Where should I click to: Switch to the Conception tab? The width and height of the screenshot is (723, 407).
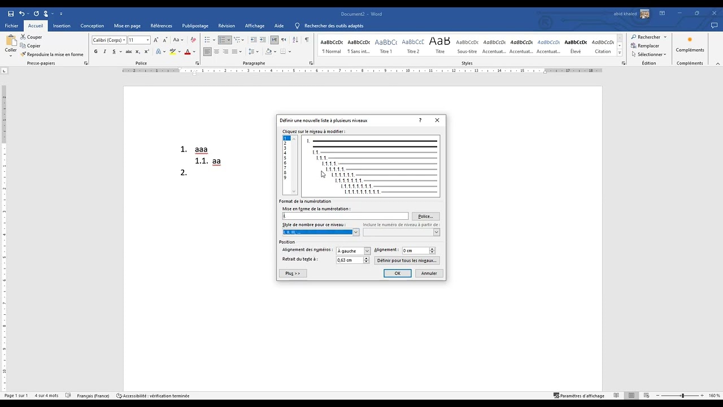point(92,25)
